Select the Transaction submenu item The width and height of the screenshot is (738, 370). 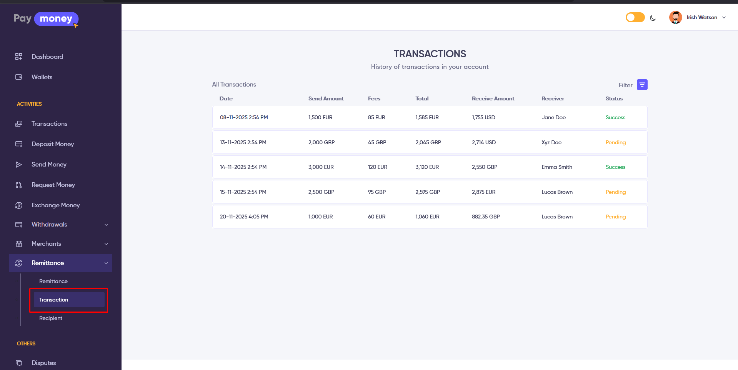54,300
